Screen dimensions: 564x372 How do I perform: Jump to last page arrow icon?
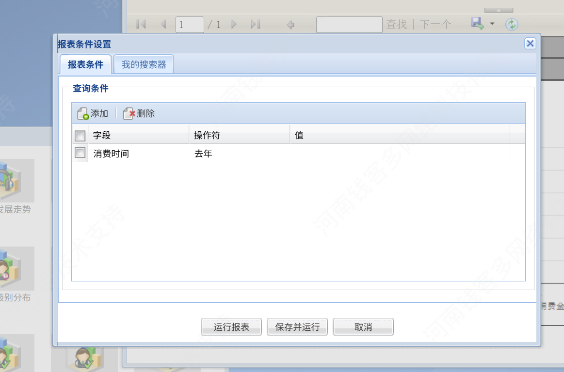[x=256, y=24]
